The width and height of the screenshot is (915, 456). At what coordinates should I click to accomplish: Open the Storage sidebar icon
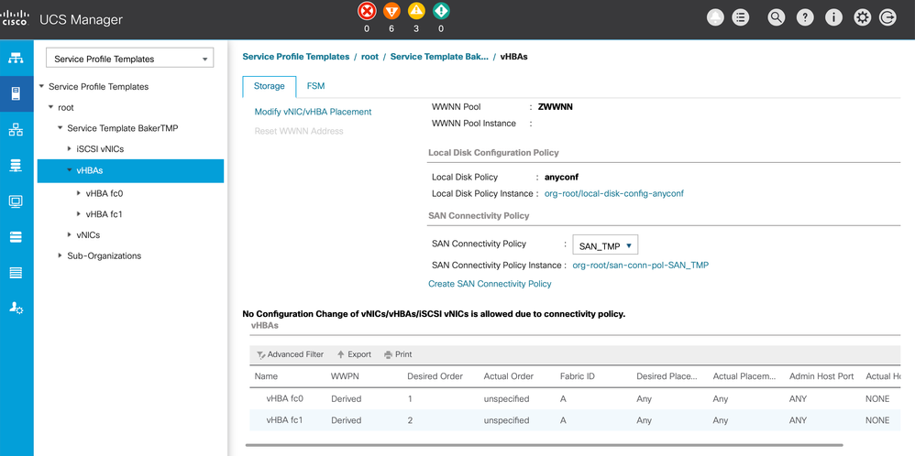point(17,237)
